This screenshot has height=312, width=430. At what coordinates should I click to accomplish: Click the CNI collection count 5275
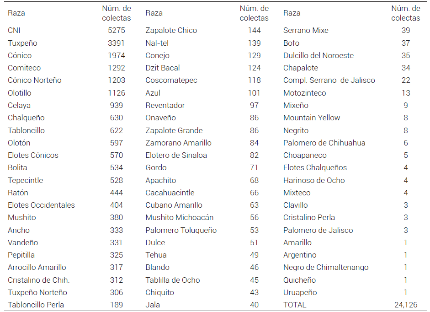coord(117,30)
